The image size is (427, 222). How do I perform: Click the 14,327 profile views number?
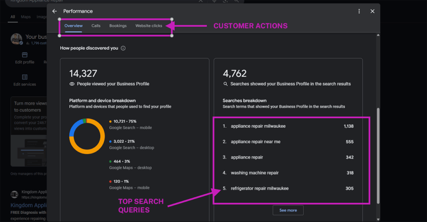(83, 73)
